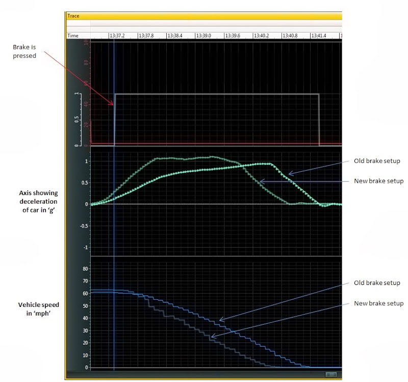Click the 13:41.4 time ruler label
The height and width of the screenshot is (382, 408).
tap(318, 36)
